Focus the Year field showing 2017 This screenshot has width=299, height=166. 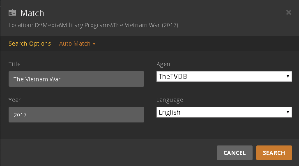pyautogui.click(x=76, y=115)
